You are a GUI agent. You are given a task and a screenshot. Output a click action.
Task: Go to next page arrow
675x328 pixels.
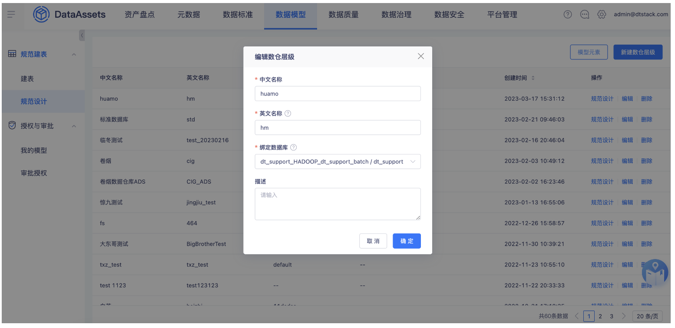click(623, 316)
